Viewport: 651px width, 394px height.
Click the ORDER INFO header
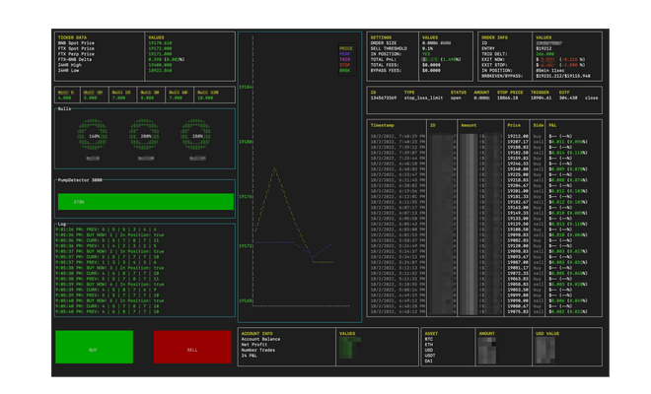point(494,37)
